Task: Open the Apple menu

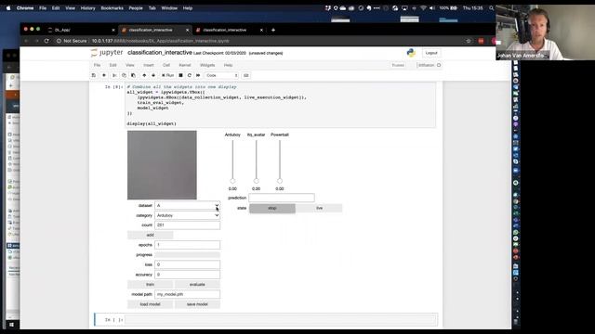Action: (8, 8)
